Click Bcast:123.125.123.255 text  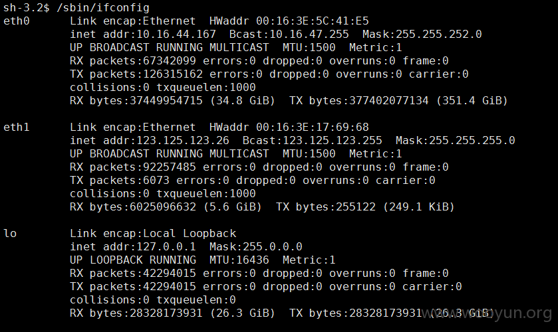(x=312, y=140)
